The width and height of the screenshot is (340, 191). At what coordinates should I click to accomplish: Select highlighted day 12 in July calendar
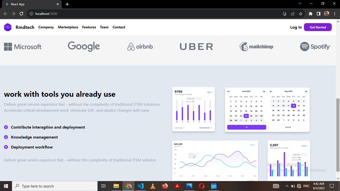294,106
